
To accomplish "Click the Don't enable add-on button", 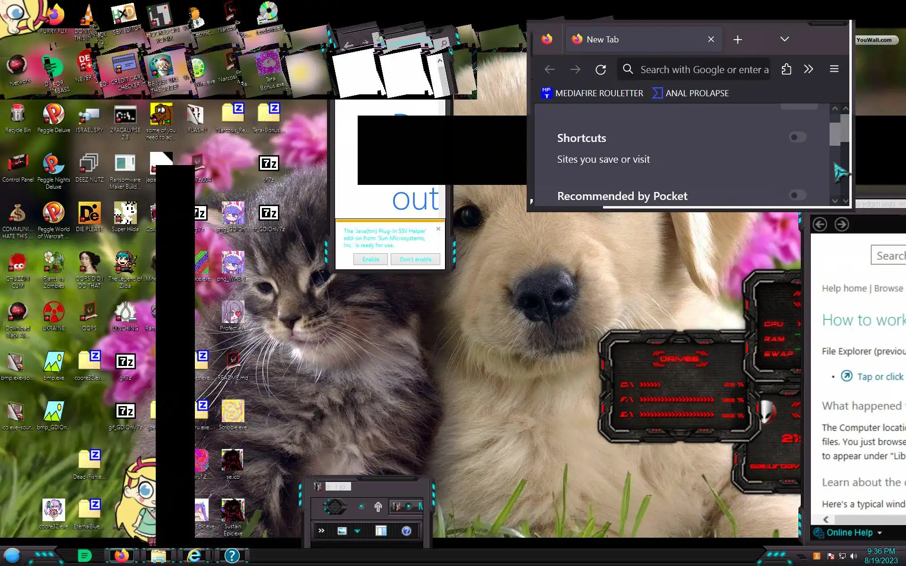I will tap(415, 259).
